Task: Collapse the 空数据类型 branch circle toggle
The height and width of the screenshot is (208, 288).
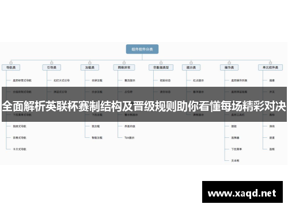Action: tap(161, 63)
